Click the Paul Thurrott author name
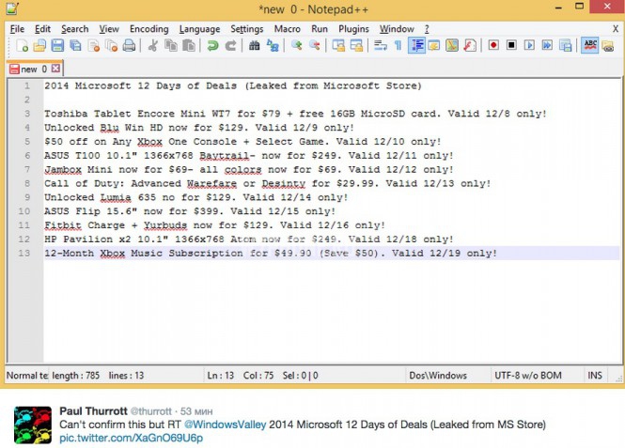Image resolution: width=625 pixels, height=448 pixels. coord(93,411)
